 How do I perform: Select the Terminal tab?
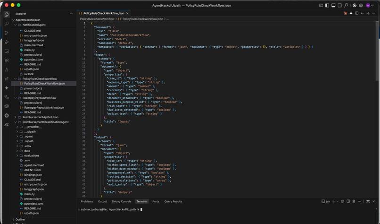click(142, 201)
